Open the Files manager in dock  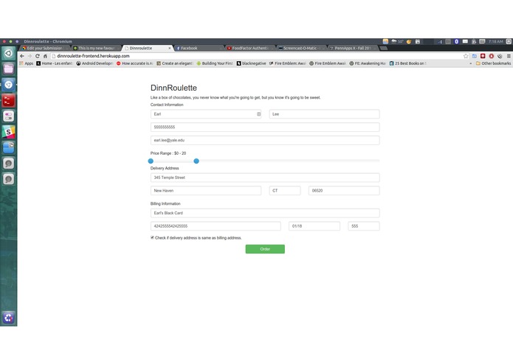[9, 69]
